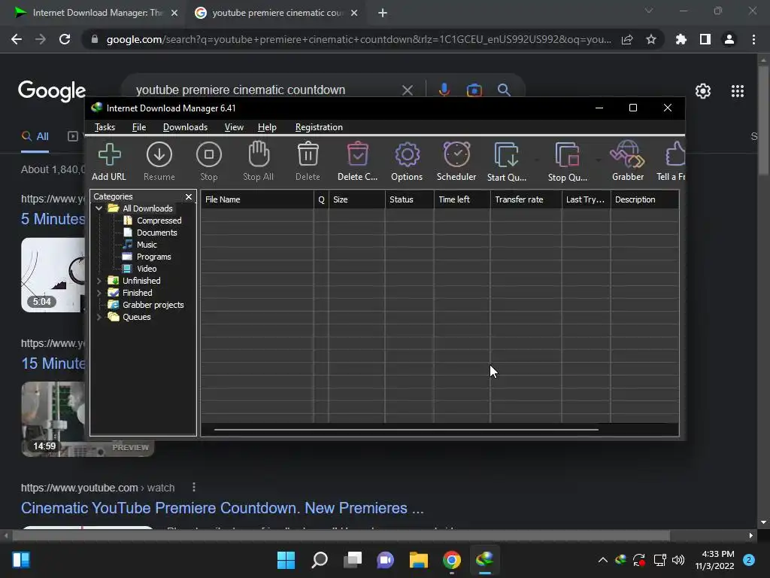This screenshot has height=578, width=770.
Task: Sort by Time left column header
Action: click(462, 199)
